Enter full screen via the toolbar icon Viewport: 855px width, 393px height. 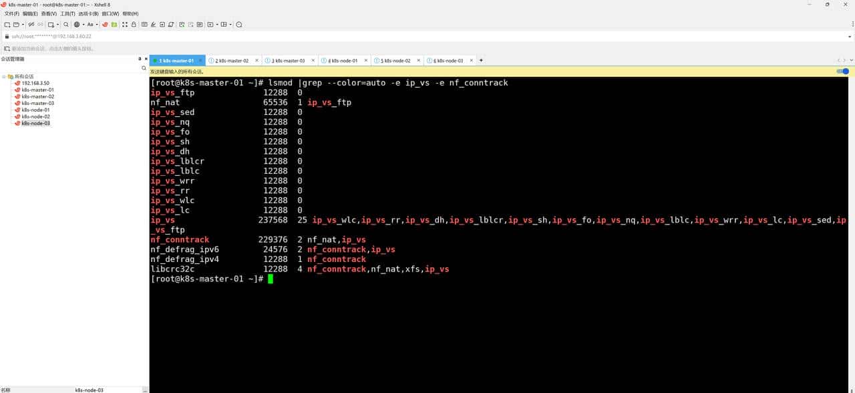pyautogui.click(x=124, y=24)
